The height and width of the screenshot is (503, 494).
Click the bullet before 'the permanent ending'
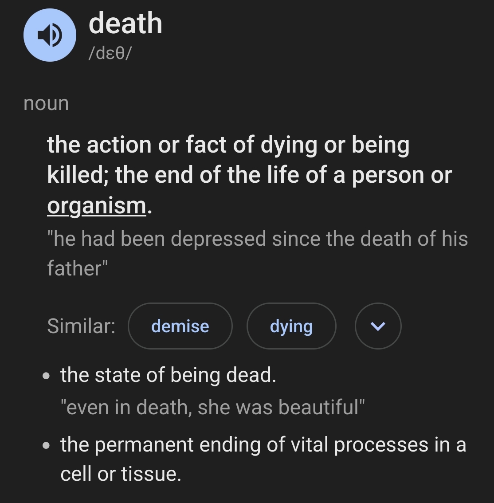coord(46,445)
